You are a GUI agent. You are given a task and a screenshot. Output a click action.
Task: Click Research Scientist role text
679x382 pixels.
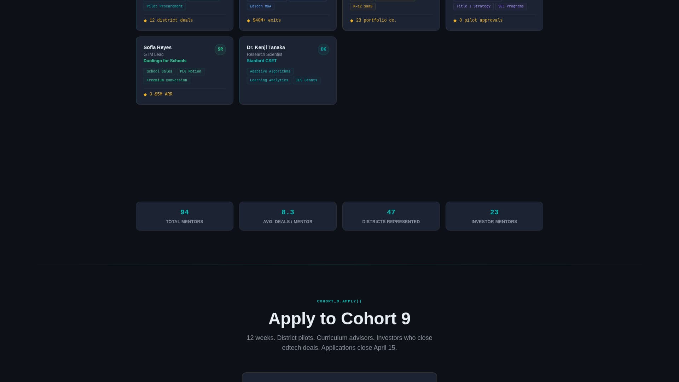[x=265, y=54]
